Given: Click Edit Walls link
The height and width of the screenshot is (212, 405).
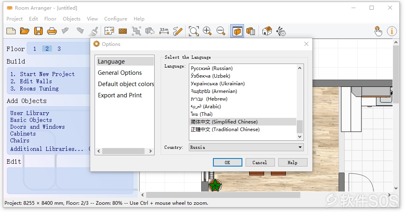Looking at the screenshot, I should [36, 81].
